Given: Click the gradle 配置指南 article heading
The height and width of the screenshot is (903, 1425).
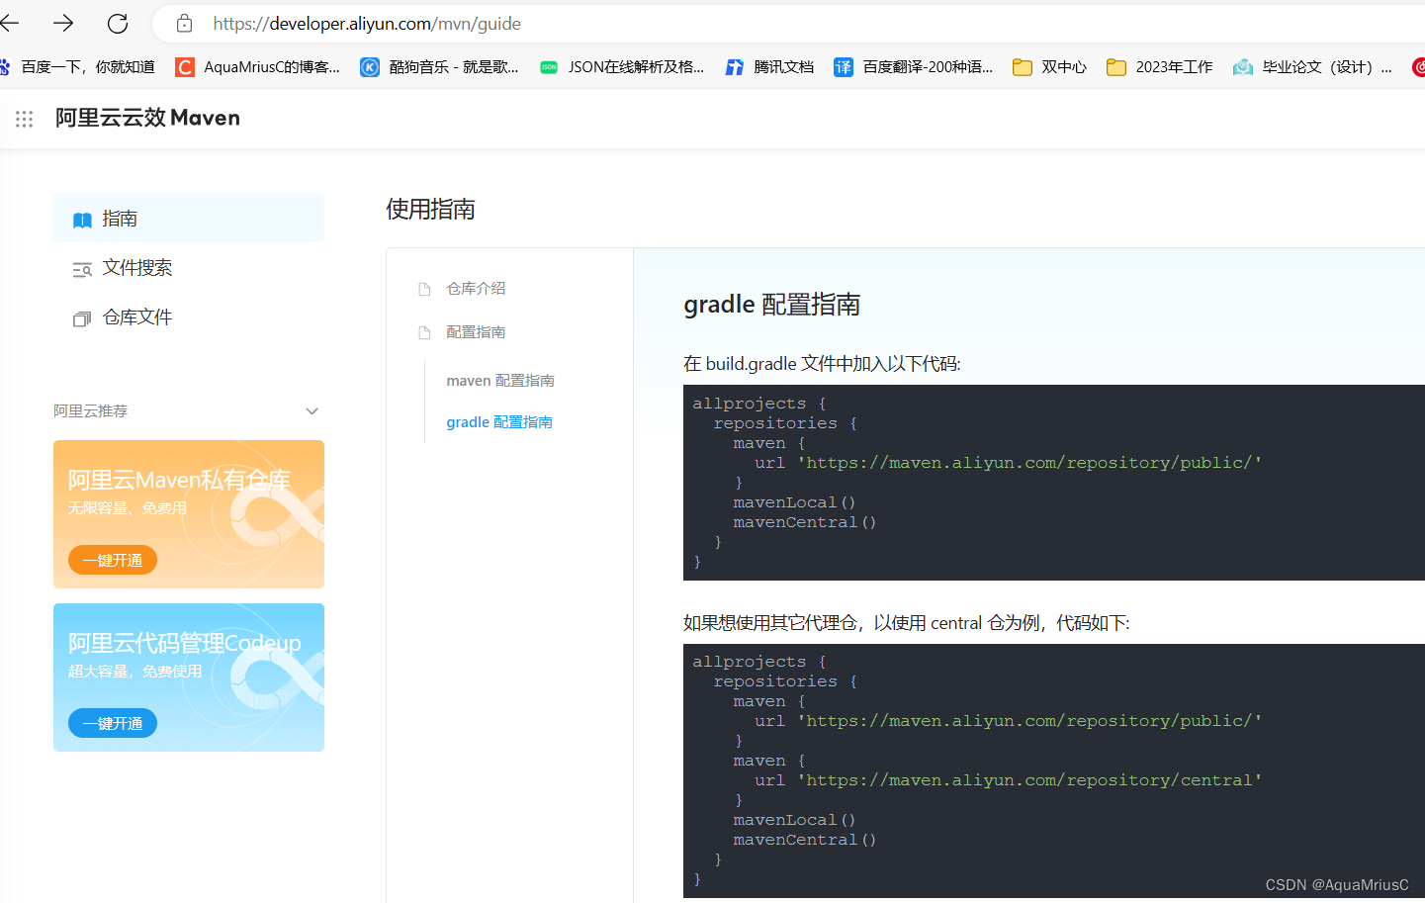Looking at the screenshot, I should (771, 305).
